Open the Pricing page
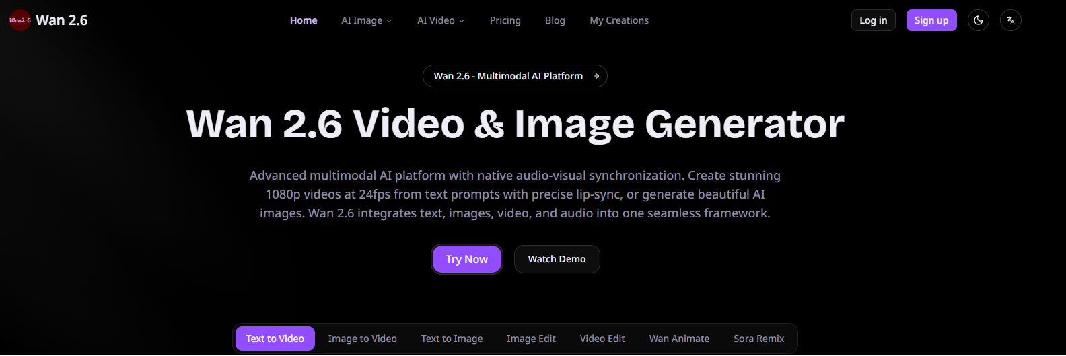The width and height of the screenshot is (1066, 356). (x=505, y=20)
